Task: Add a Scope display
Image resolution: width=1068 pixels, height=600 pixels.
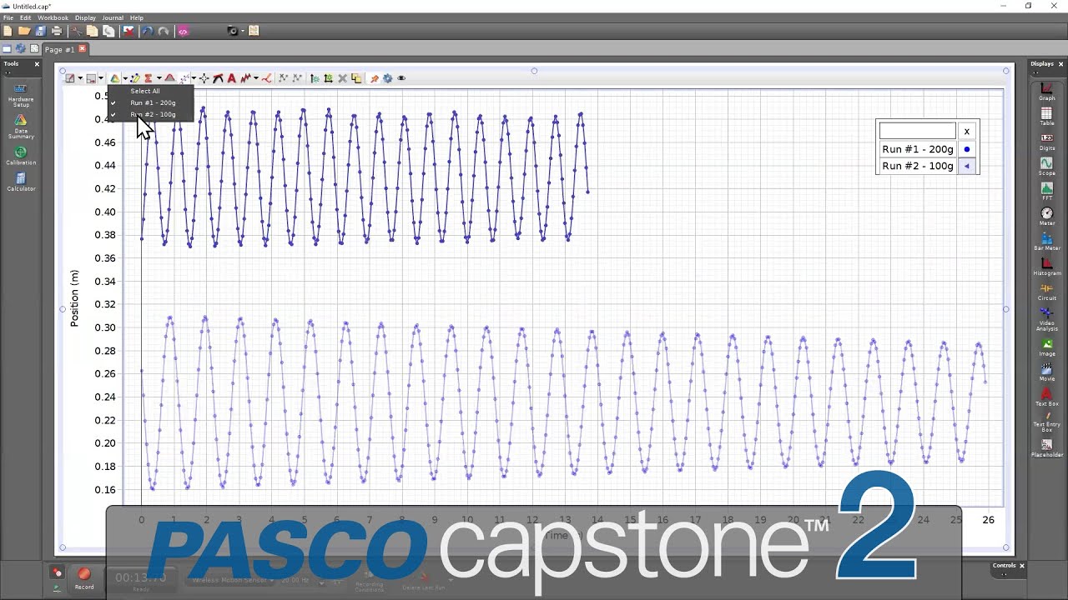Action: tap(1046, 166)
